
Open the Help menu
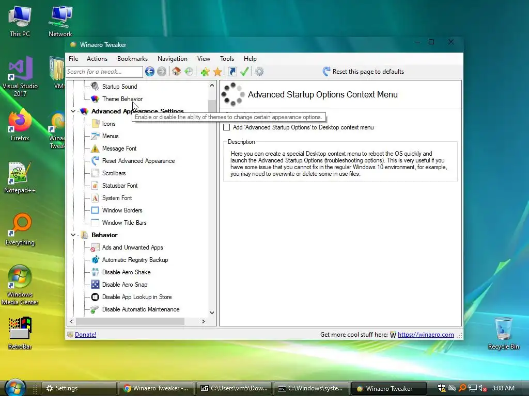coord(250,59)
